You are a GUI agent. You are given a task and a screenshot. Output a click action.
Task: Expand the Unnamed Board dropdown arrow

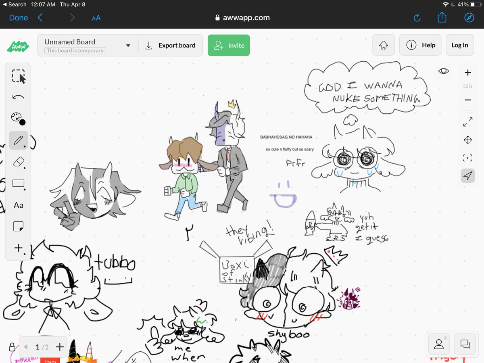coord(128,46)
